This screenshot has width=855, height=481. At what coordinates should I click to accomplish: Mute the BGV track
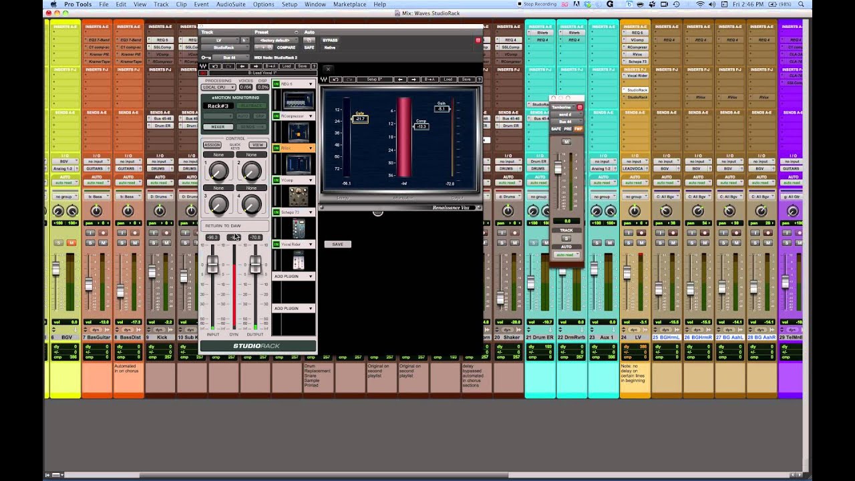pyautogui.click(x=71, y=243)
